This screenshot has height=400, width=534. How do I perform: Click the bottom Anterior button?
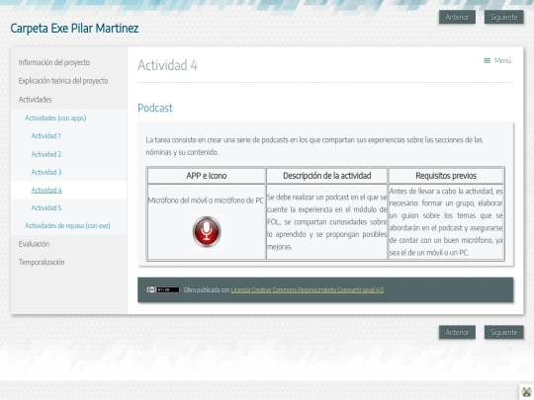point(457,332)
